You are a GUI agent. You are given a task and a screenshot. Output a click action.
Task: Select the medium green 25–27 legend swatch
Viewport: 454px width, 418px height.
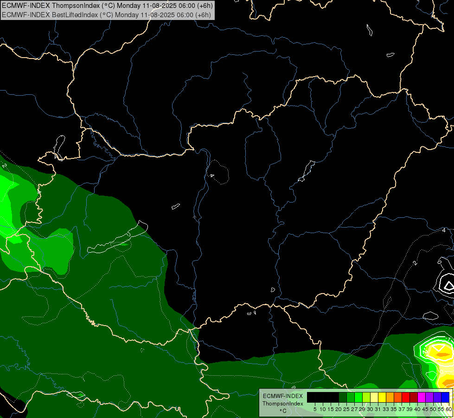tap(350, 398)
